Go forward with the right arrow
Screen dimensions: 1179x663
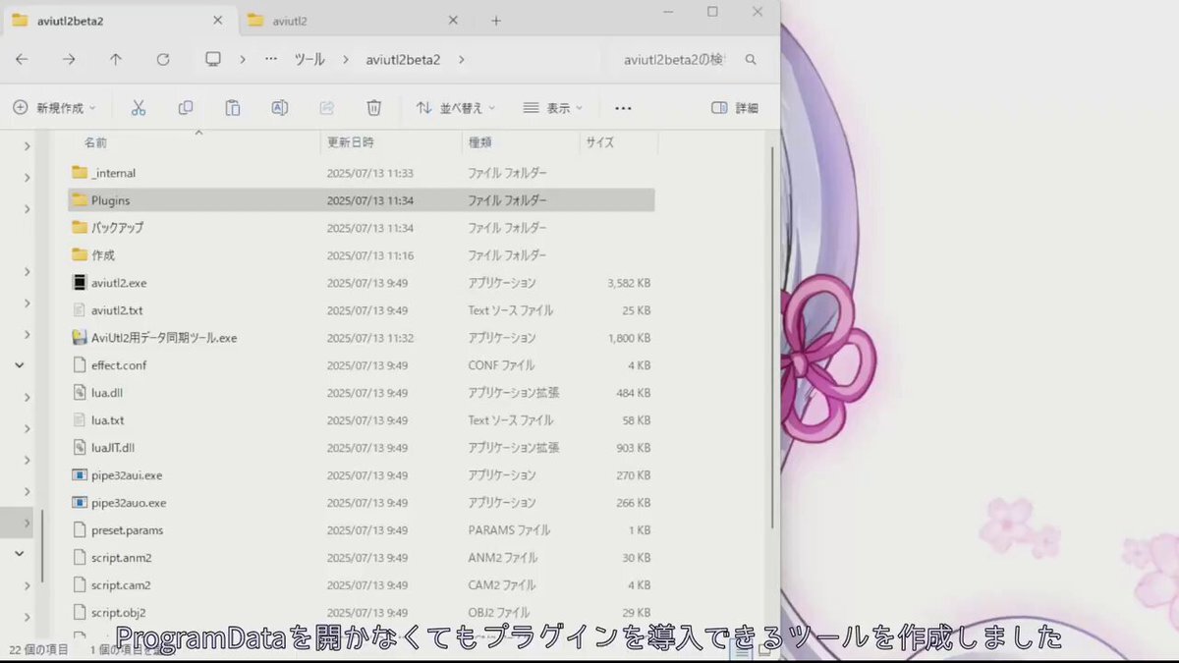pyautogui.click(x=69, y=60)
